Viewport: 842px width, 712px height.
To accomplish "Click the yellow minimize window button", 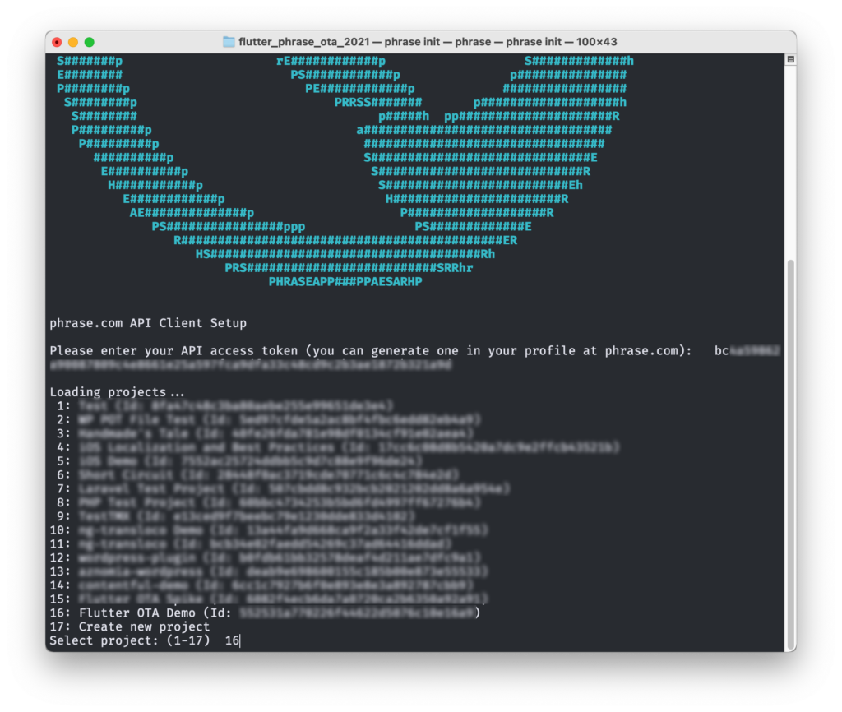I will click(73, 42).
